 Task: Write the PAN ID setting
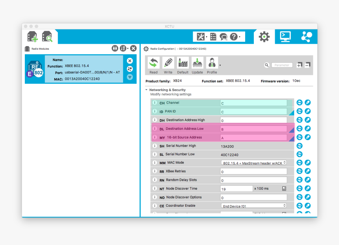307,111
